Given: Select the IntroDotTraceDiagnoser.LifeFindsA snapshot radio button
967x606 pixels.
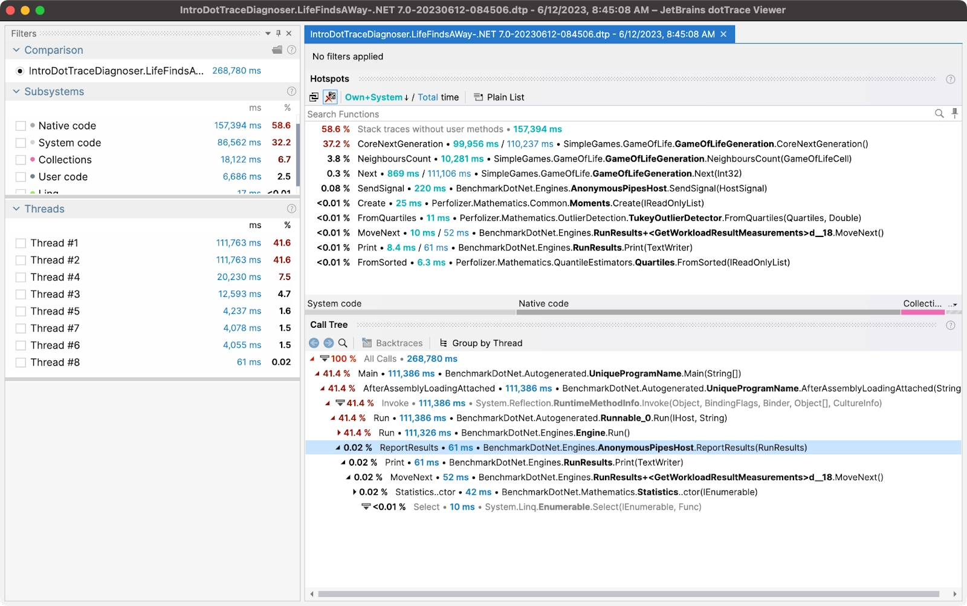Looking at the screenshot, I should (x=20, y=71).
